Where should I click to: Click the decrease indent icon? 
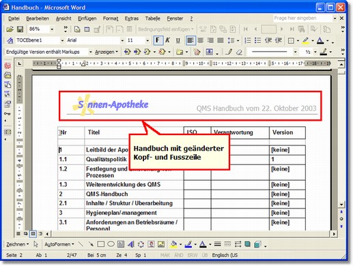(268, 40)
